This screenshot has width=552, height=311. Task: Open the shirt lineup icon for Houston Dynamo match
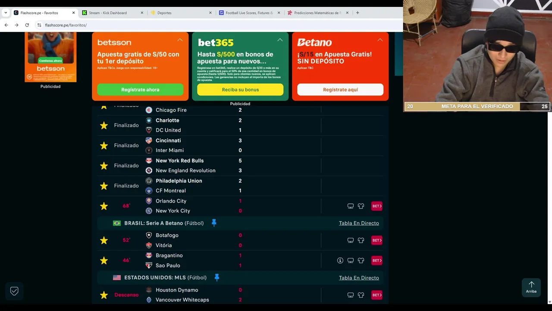[x=361, y=295]
